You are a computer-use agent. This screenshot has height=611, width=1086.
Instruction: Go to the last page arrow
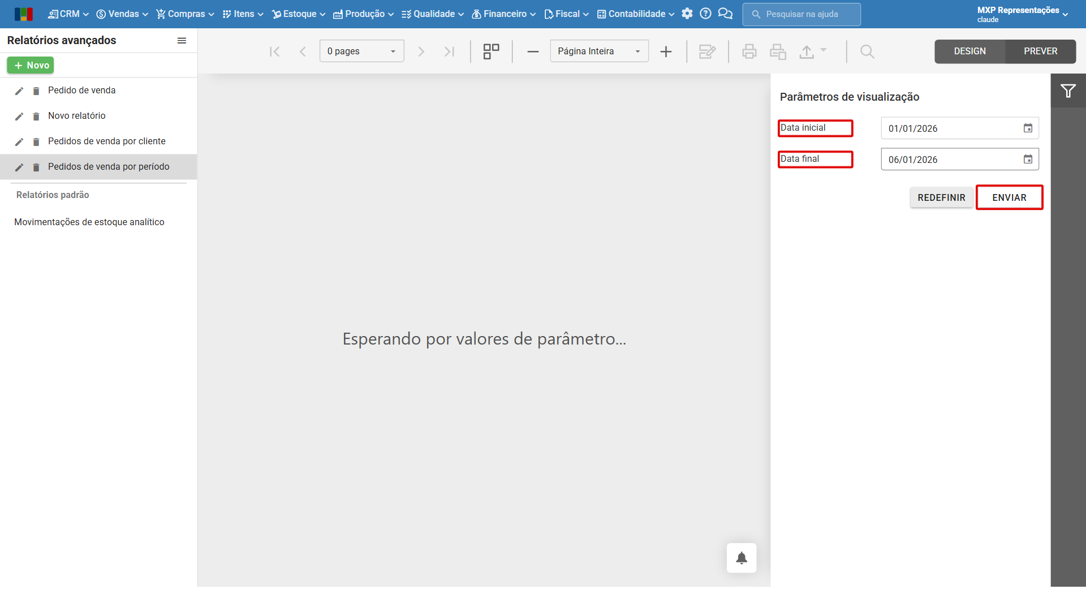tap(450, 51)
